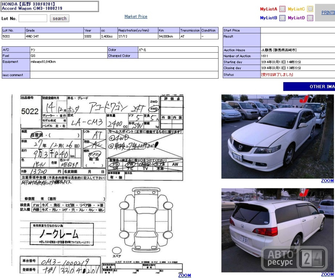Click the red status text
The image size is (335, 278).
point(277,75)
